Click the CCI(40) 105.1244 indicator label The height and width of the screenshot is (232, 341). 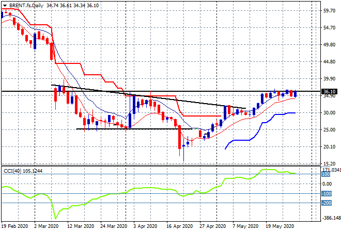[23, 171]
